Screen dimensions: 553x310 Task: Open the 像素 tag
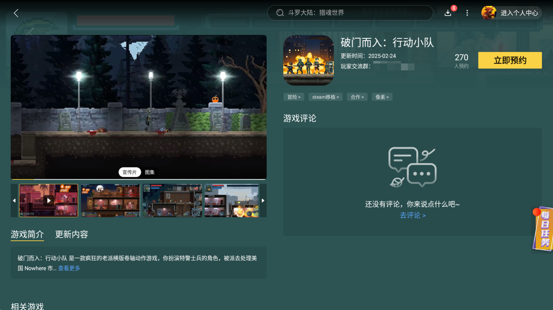click(x=382, y=97)
